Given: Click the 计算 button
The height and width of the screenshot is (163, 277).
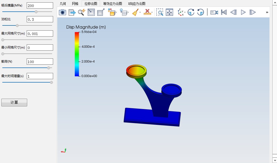Looking at the screenshot, I should click(x=14, y=103).
